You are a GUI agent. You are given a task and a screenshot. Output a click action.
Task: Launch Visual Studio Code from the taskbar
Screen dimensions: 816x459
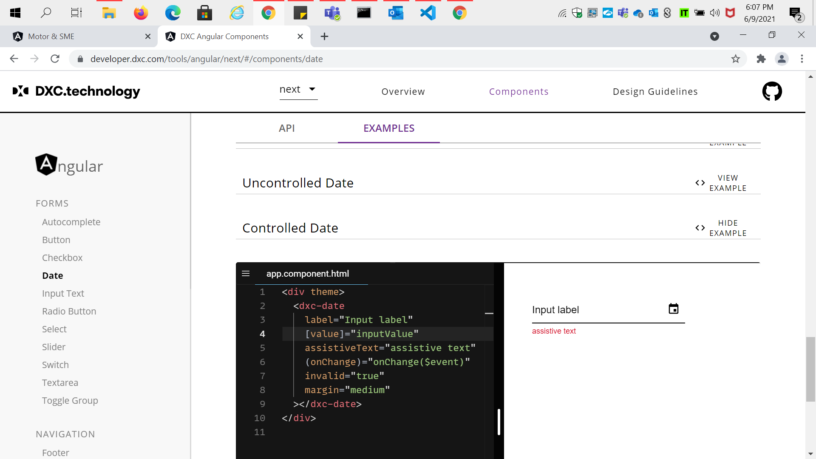(x=428, y=13)
